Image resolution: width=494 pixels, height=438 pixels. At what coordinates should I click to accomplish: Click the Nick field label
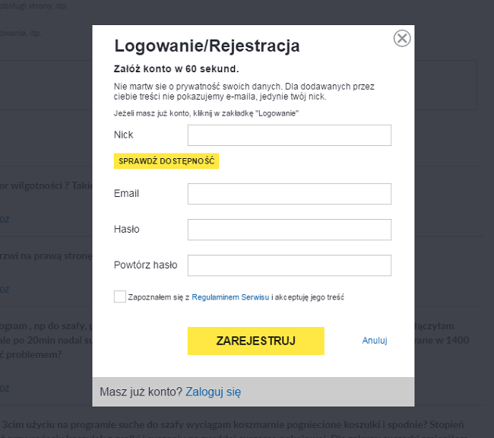pyautogui.click(x=123, y=135)
